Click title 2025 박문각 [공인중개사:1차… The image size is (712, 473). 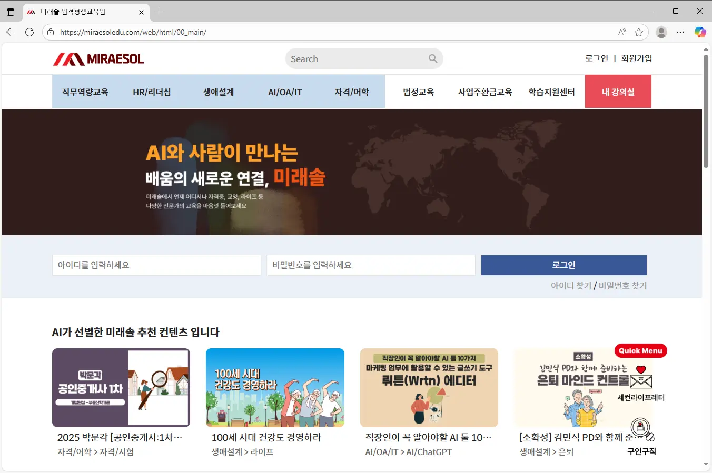pos(120,437)
